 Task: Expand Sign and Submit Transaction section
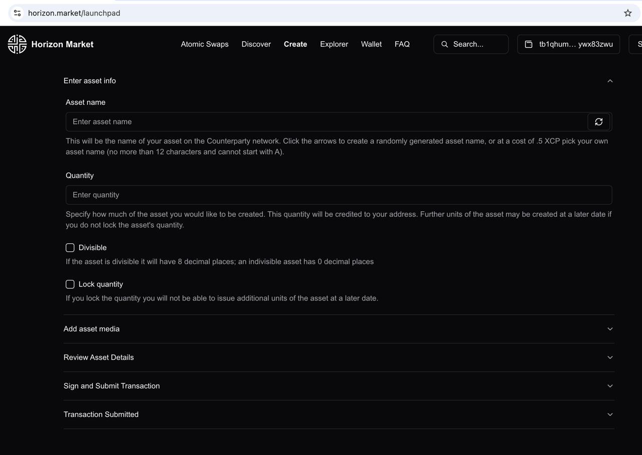[610, 386]
